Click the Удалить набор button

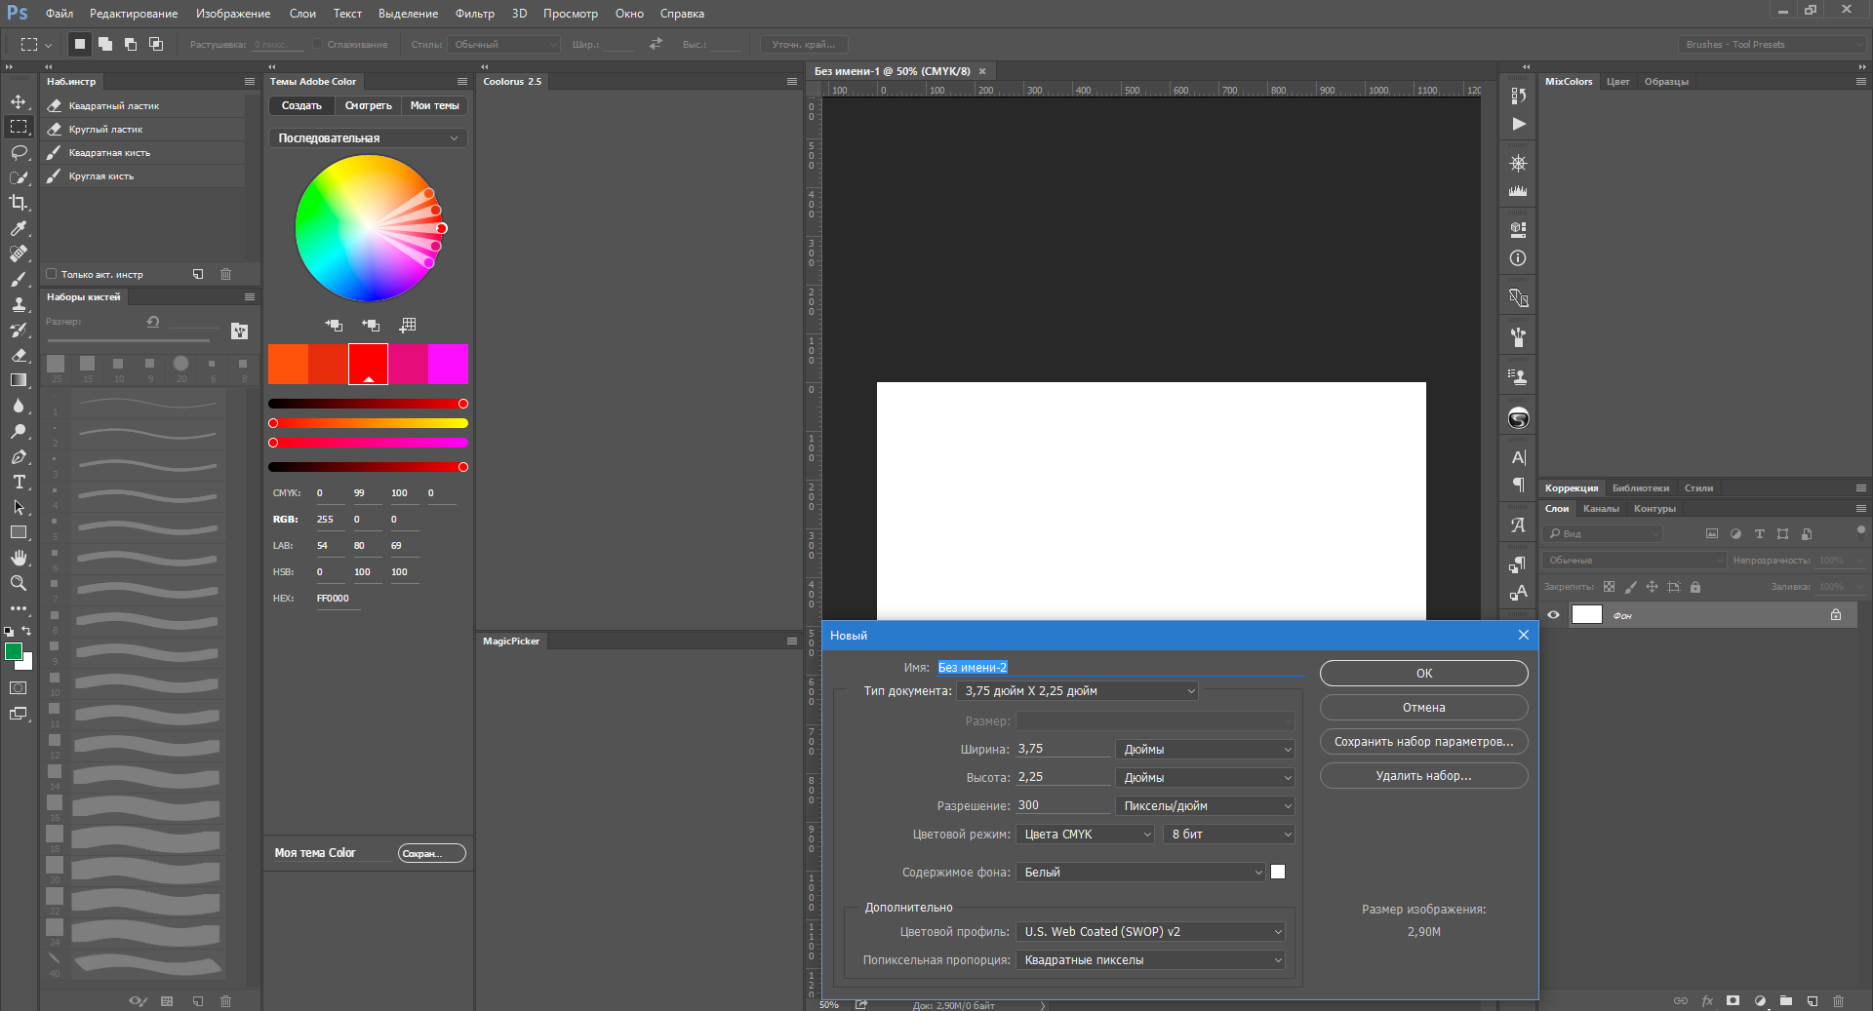pyautogui.click(x=1424, y=776)
